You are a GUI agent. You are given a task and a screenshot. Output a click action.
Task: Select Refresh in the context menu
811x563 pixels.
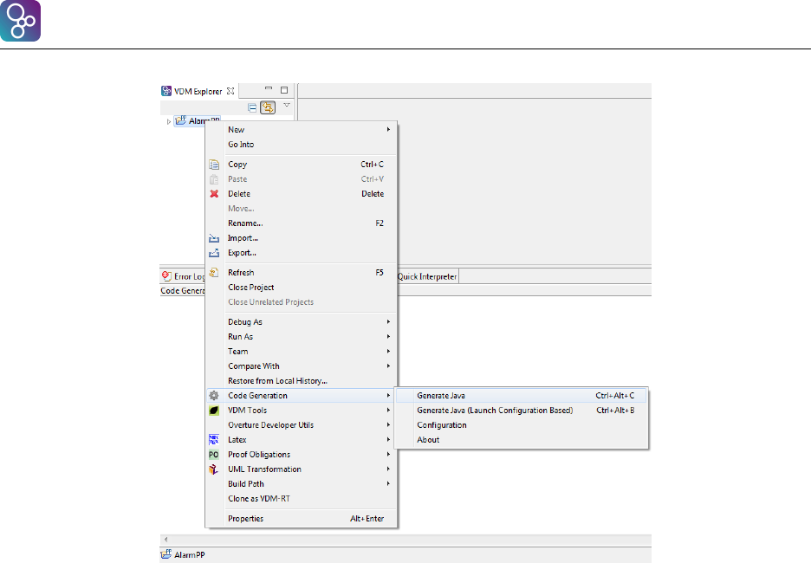point(302,273)
